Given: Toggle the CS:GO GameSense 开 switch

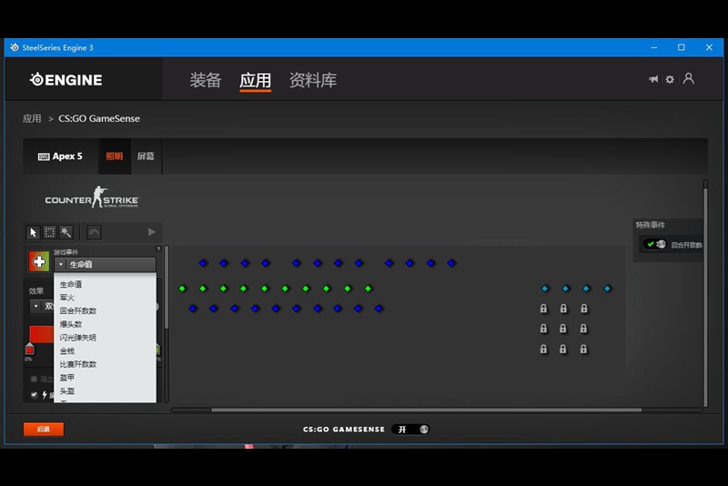Looking at the screenshot, I should (410, 430).
